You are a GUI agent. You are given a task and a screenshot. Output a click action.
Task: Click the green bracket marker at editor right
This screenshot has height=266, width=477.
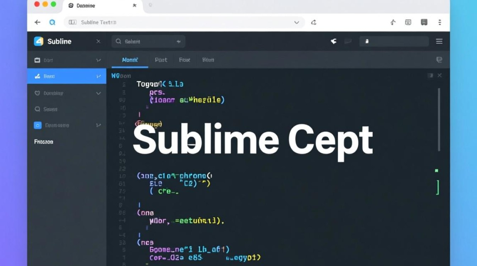(x=438, y=187)
